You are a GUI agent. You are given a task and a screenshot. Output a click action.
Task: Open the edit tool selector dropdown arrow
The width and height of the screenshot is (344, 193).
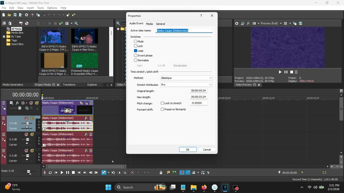click(108, 173)
